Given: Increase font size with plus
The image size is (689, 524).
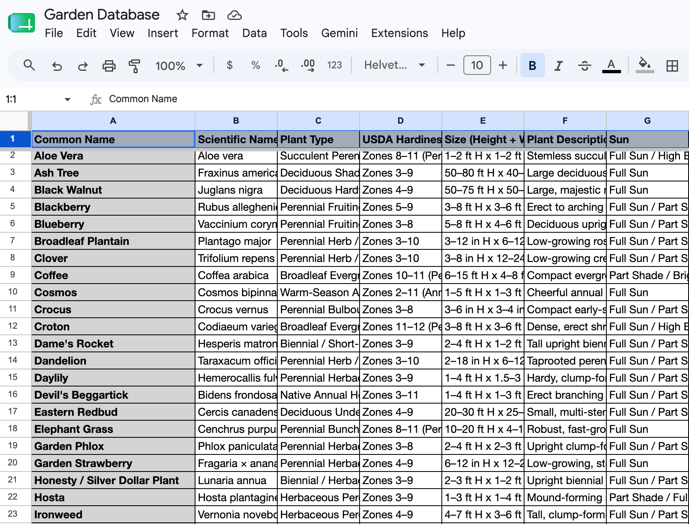Looking at the screenshot, I should [x=503, y=65].
